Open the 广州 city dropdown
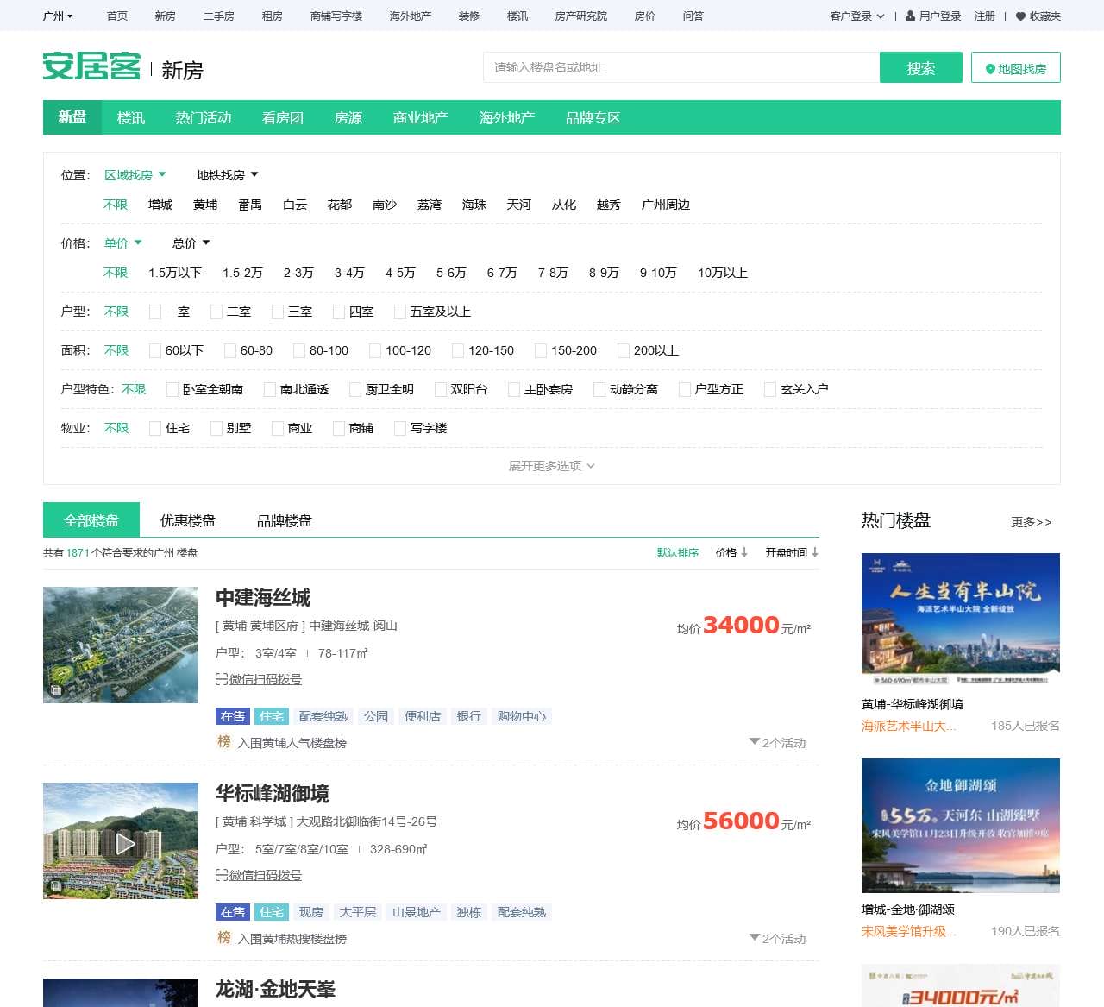The image size is (1104, 1007). [x=58, y=16]
